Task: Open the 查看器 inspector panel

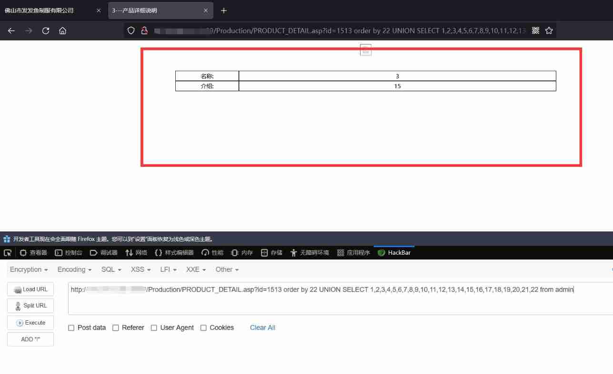Action: coord(33,253)
